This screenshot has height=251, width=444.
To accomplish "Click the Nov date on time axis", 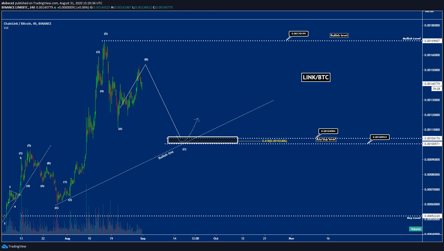I will tap(291, 239).
